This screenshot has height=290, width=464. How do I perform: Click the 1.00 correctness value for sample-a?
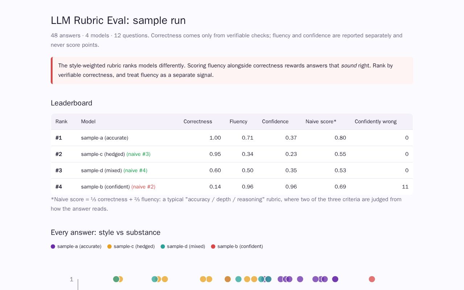coord(215,138)
